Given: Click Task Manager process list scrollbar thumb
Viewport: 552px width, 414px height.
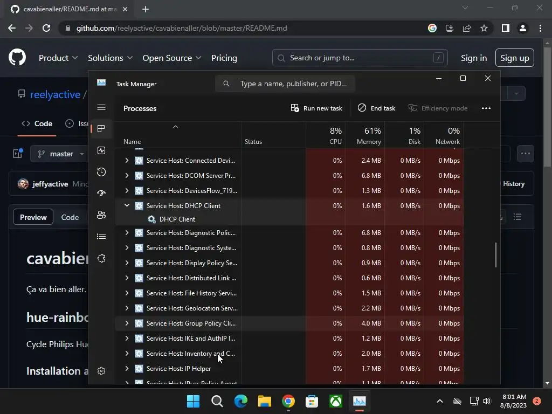Looking at the screenshot, I should [x=496, y=255].
